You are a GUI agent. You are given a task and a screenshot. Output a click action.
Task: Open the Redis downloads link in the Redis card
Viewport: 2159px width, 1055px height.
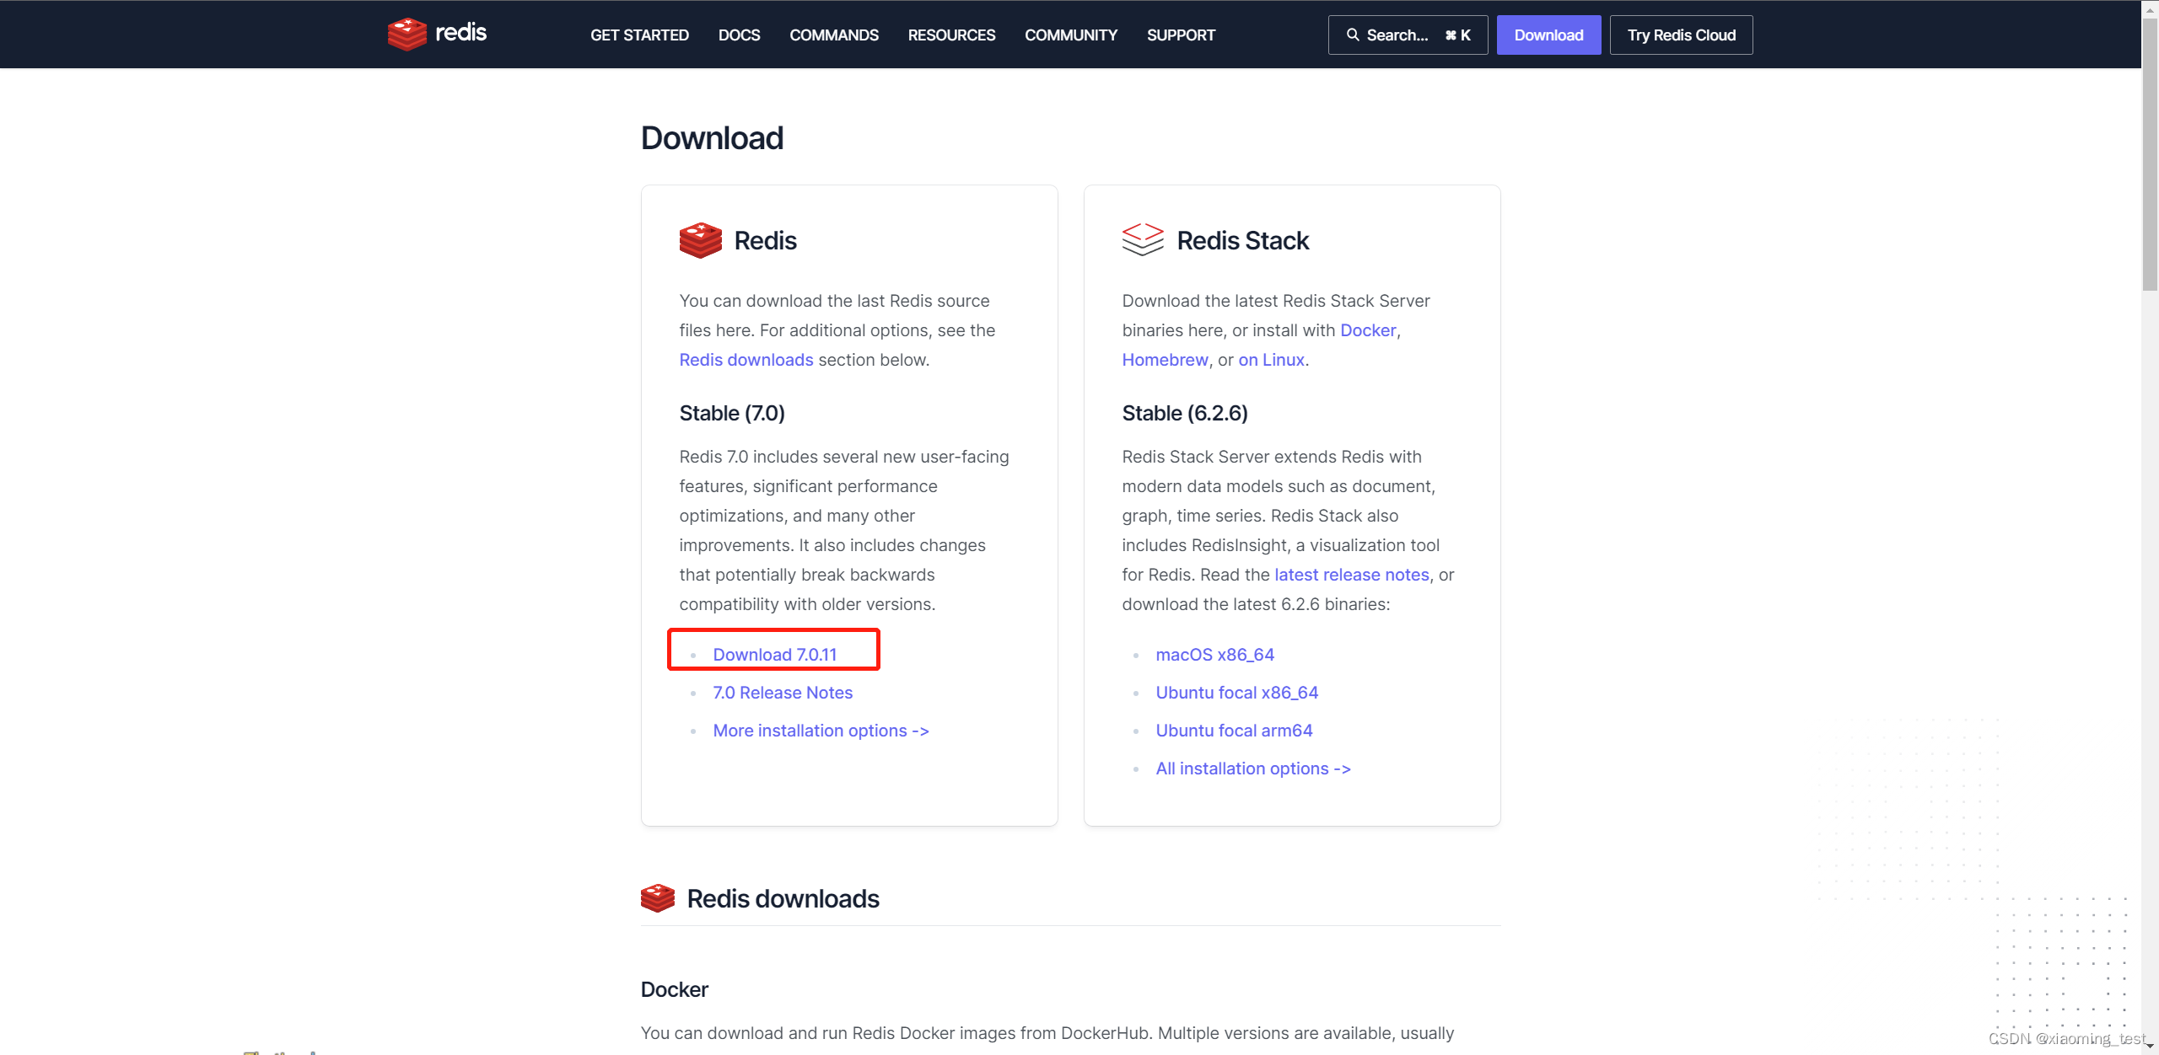[746, 360]
